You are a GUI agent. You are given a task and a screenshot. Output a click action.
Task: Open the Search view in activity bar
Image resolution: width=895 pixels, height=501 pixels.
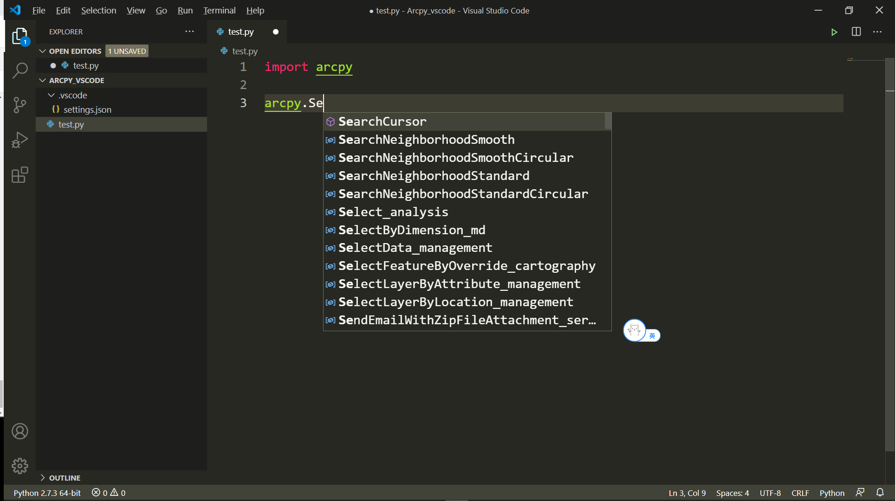point(19,71)
